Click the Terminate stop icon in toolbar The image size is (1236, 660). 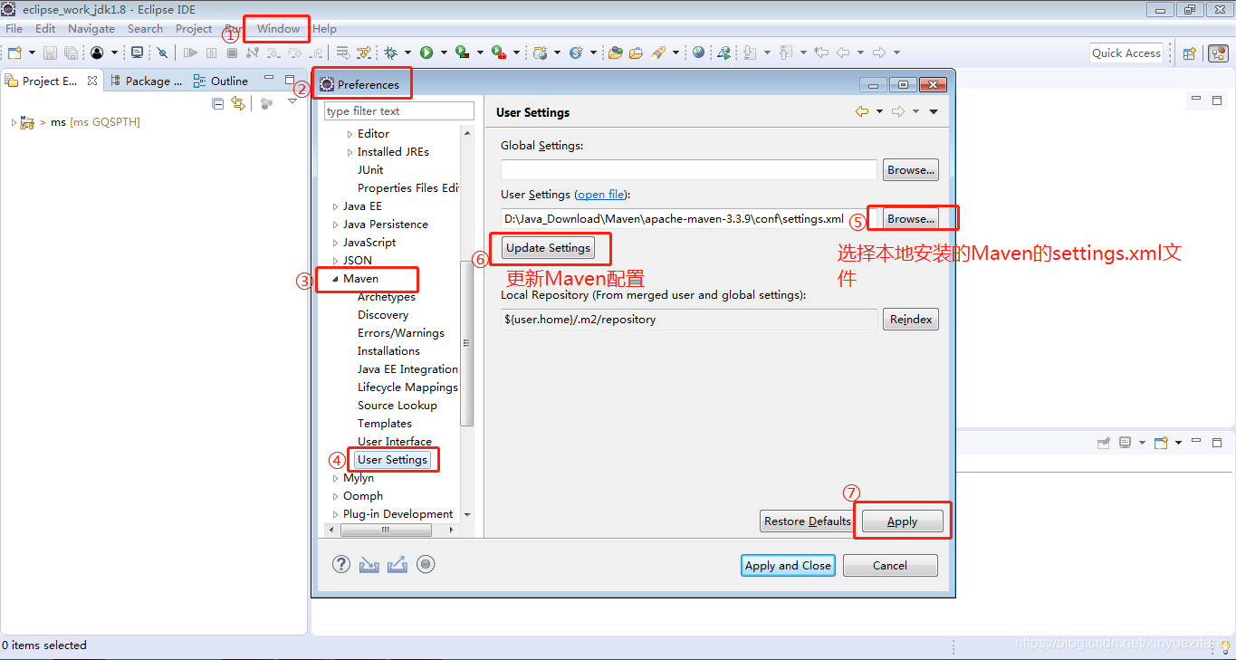pos(232,53)
